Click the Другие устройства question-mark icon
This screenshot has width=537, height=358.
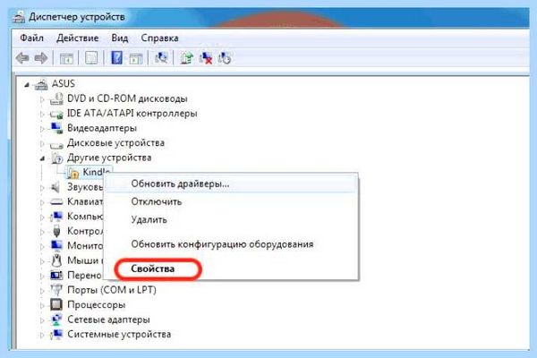tap(56, 158)
